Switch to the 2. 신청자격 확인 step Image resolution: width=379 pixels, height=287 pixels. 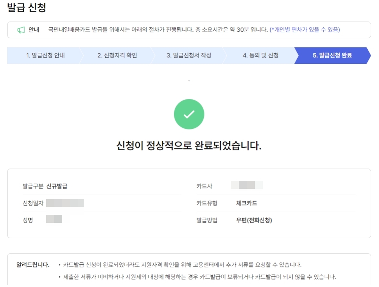[x=117, y=56]
